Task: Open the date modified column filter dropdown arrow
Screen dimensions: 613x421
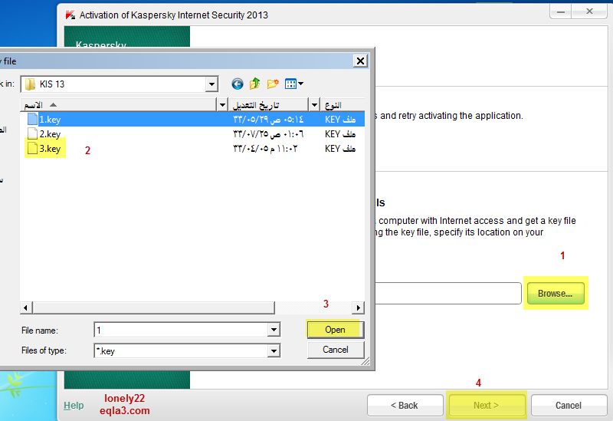Action: [x=314, y=105]
